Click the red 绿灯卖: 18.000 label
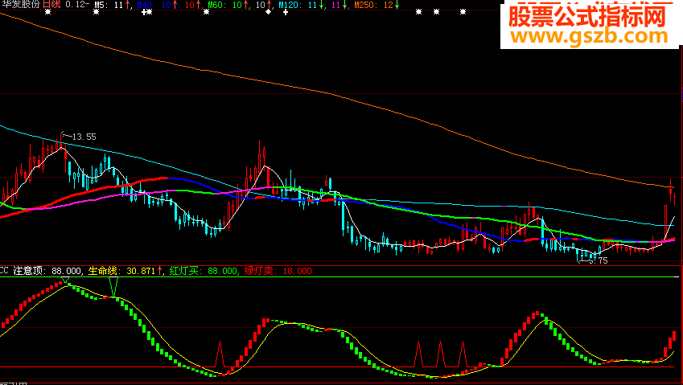This screenshot has width=683, height=385. [278, 271]
